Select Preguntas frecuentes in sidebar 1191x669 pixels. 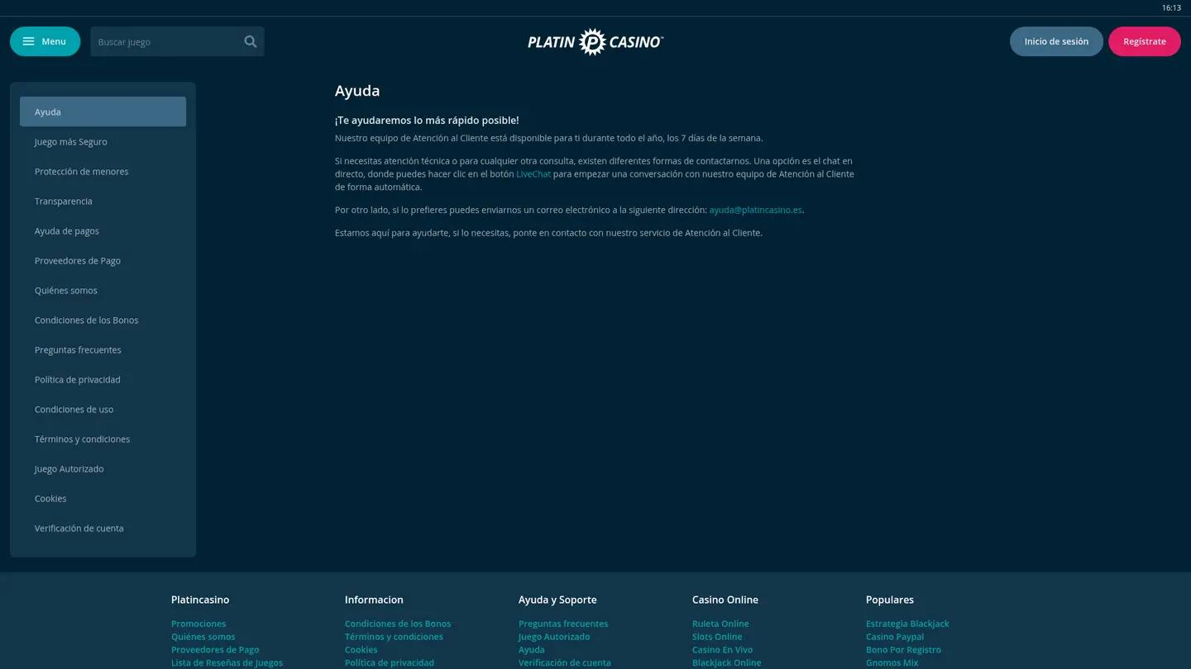pyautogui.click(x=103, y=349)
